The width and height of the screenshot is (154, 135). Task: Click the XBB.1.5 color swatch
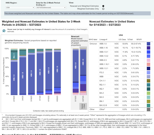click(x=149, y=44)
